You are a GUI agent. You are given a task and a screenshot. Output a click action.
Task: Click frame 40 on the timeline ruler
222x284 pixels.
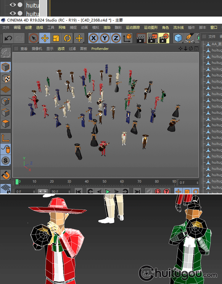click(87, 182)
